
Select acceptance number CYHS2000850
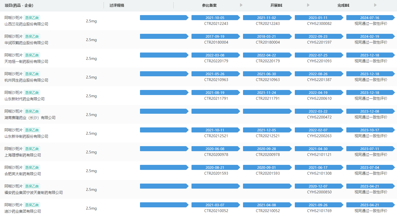[x=319, y=192]
